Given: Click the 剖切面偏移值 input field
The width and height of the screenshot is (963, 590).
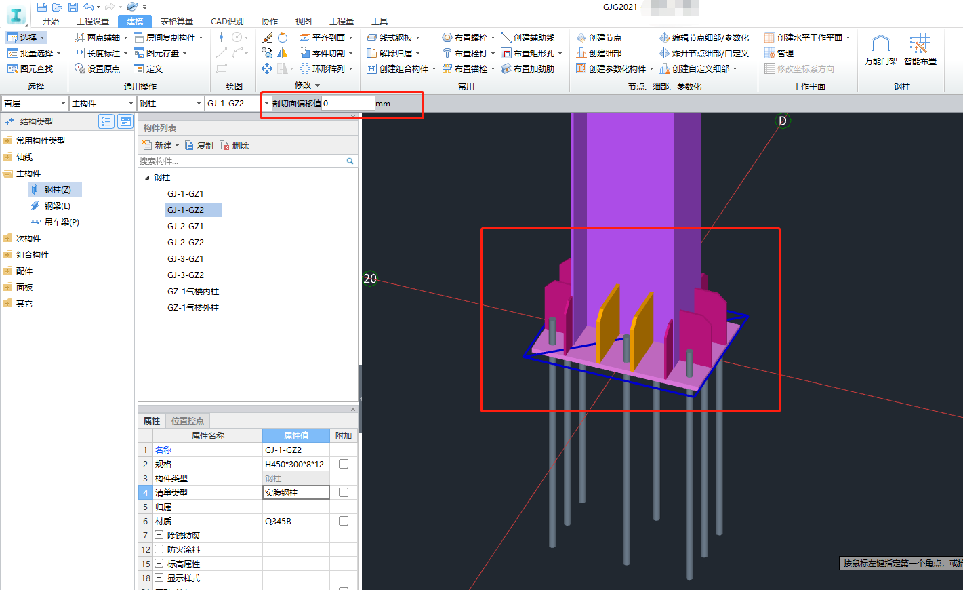Looking at the screenshot, I should pos(348,103).
